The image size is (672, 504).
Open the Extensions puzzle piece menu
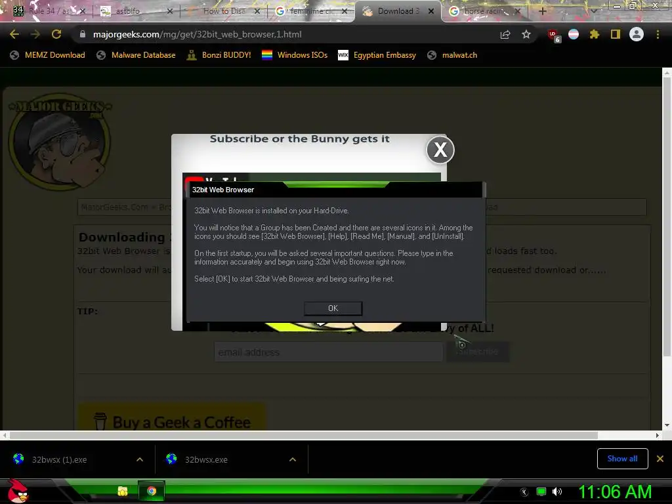pos(595,34)
